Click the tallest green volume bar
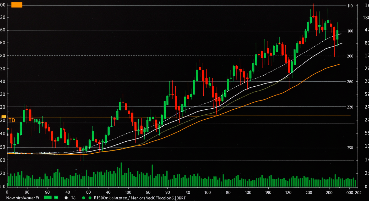 pyautogui.click(x=121, y=174)
